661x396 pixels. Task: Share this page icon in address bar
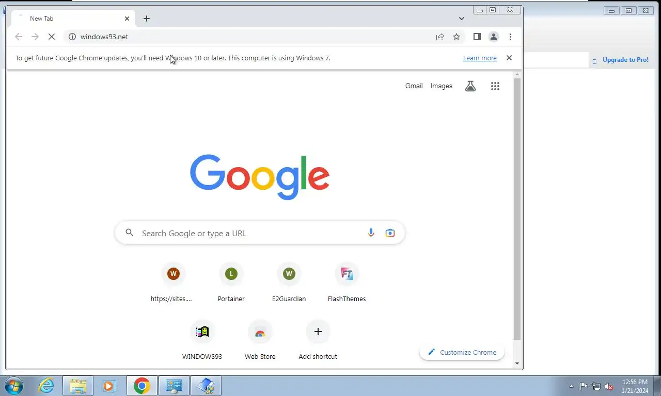(x=440, y=37)
